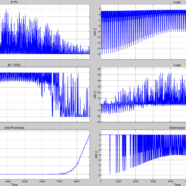This screenshot has height=186, width=186.
Task: Click the plot with the -16 kW axis minimum
Action: click(x=144, y=32)
